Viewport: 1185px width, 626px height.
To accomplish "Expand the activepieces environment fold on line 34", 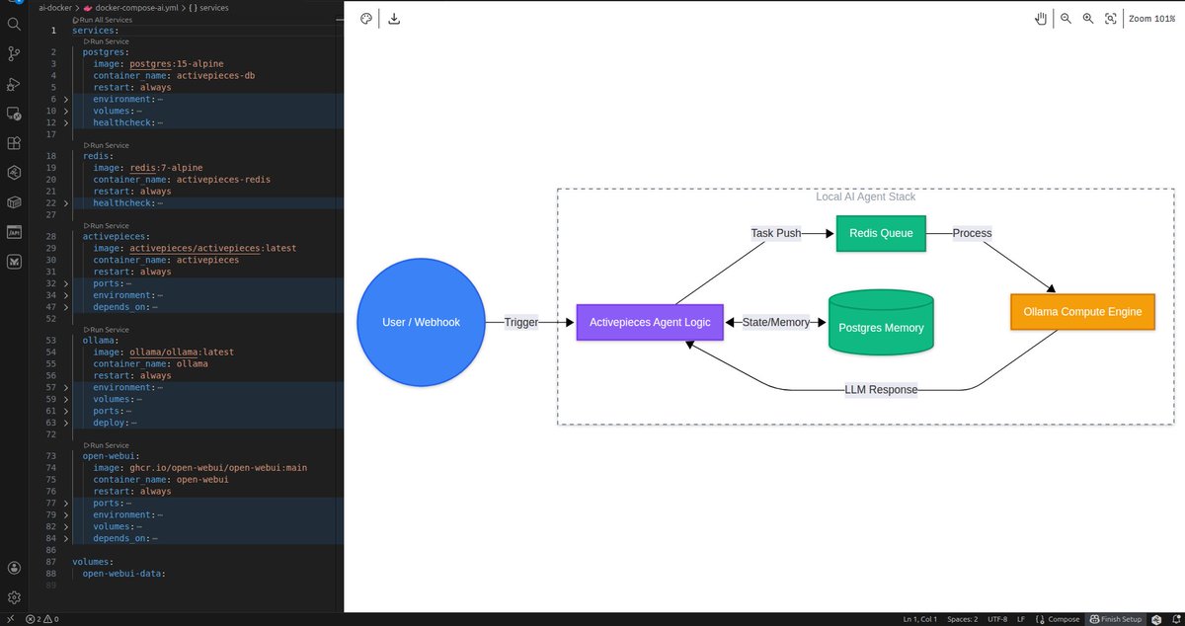I will click(66, 295).
